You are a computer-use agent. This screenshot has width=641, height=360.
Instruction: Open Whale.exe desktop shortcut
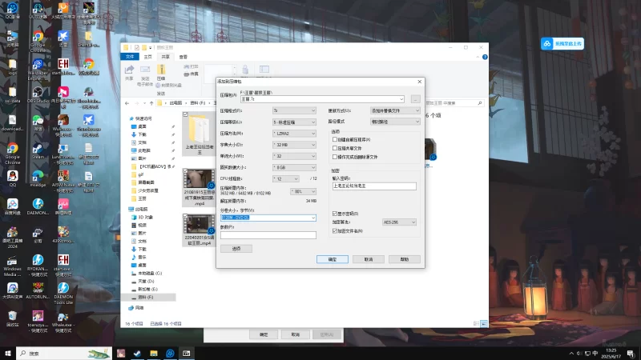tap(63, 322)
